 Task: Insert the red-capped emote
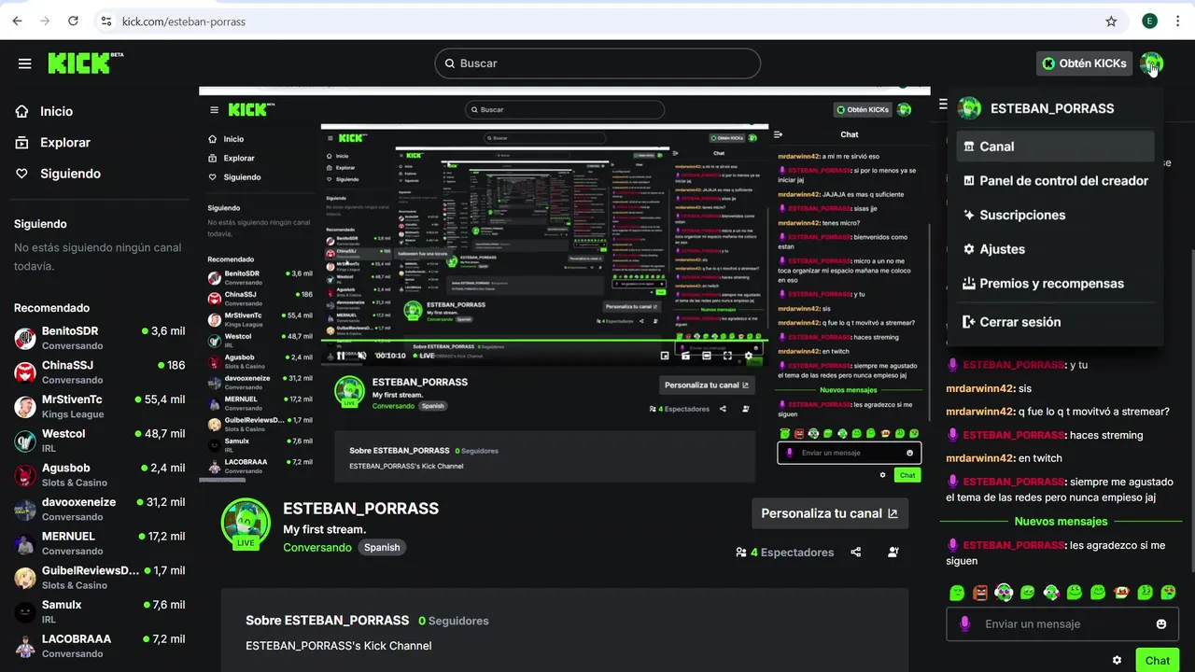(1121, 593)
